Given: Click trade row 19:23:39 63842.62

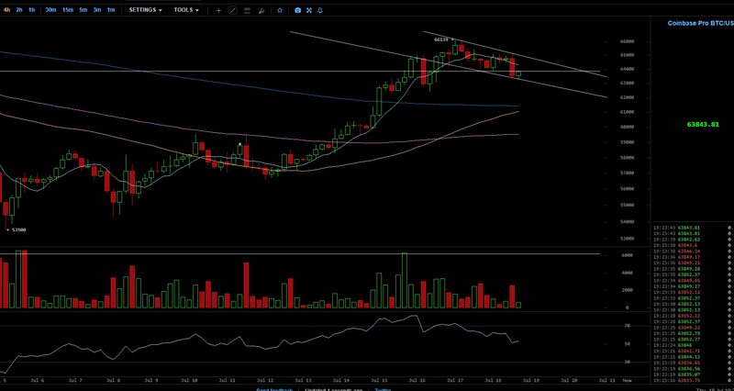Looking at the screenshot, I should (694, 240).
